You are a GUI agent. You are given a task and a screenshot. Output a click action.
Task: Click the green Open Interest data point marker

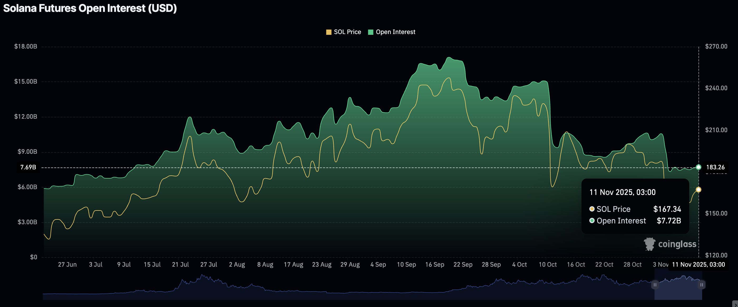pos(698,167)
